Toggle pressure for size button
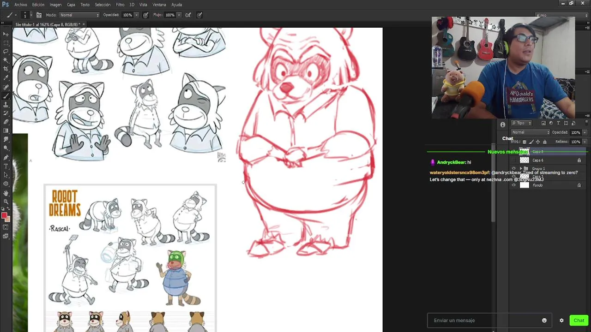591x332 pixels. [x=199, y=15]
